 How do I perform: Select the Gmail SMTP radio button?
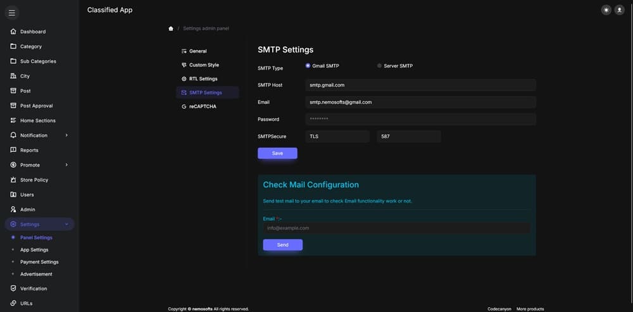click(308, 66)
